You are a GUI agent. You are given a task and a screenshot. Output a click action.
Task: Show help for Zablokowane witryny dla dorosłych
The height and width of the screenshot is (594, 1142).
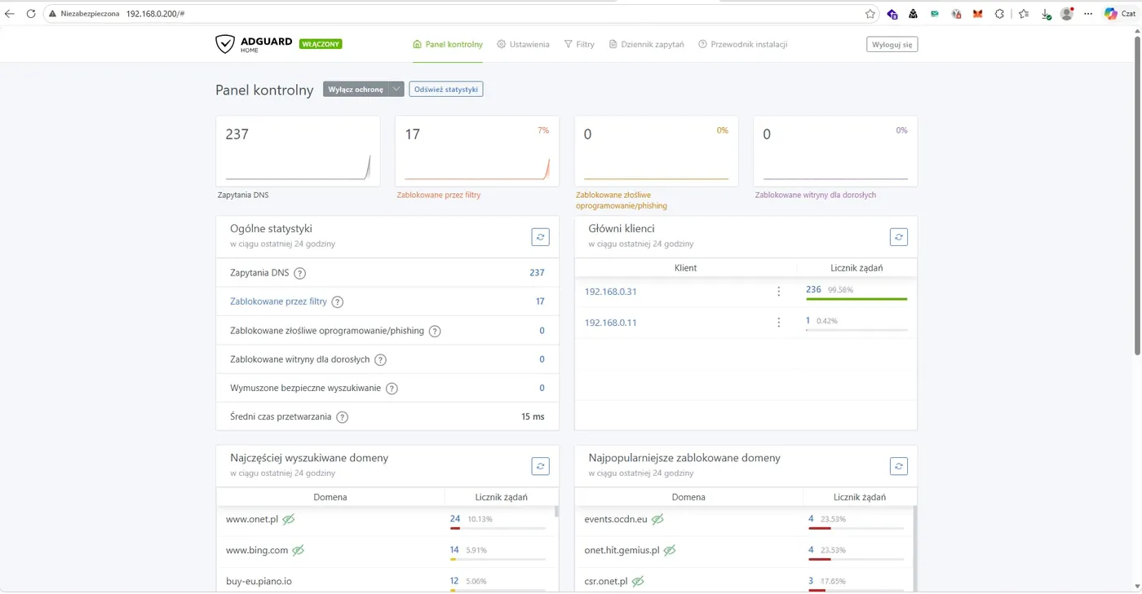[380, 359]
